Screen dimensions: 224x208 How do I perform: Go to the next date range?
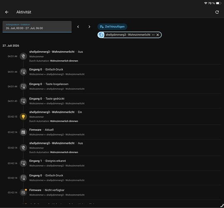pos(89,27)
